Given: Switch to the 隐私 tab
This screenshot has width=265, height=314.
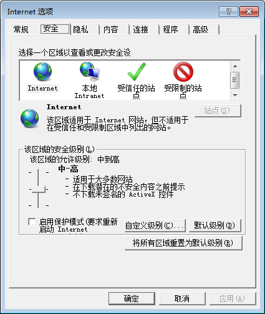Looking at the screenshot, I should click(80, 29).
